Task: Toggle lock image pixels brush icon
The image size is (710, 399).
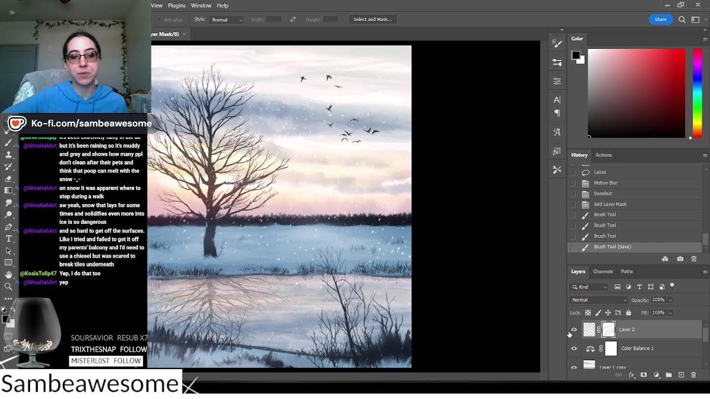Action: tap(598, 313)
